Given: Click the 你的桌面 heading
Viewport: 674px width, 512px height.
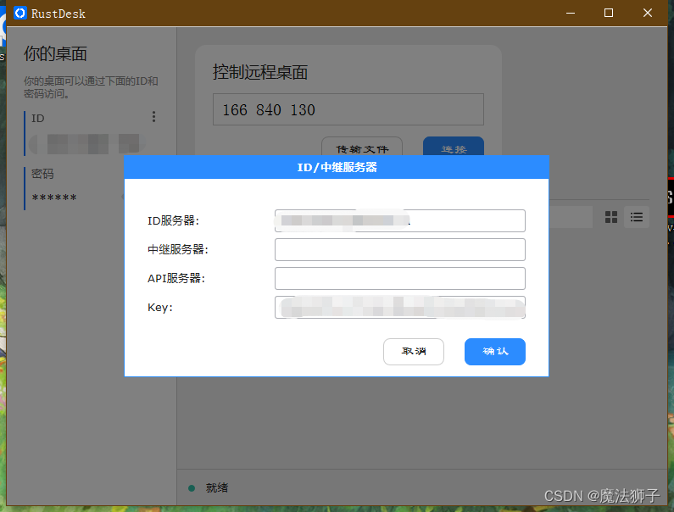Looking at the screenshot, I should 55,53.
